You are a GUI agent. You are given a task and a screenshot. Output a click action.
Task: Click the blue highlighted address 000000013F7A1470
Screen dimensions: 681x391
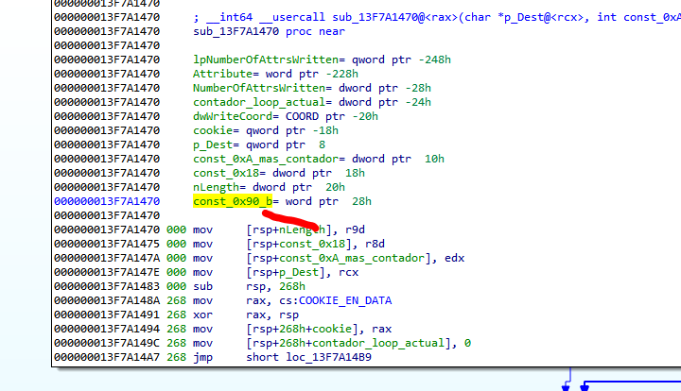tap(107, 201)
